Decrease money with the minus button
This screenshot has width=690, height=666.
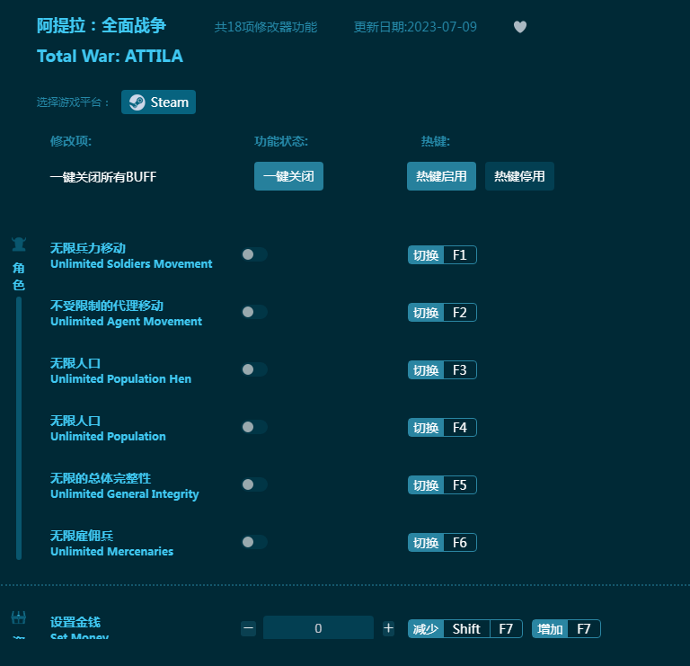249,628
